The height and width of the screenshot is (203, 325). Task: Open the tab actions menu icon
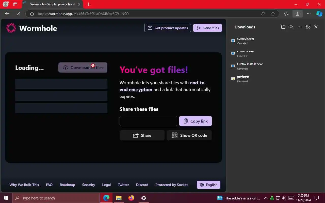click(15, 4)
